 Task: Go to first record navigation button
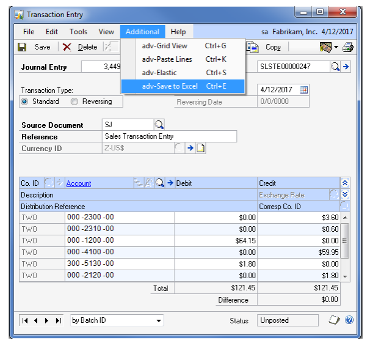pyautogui.click(x=25, y=320)
